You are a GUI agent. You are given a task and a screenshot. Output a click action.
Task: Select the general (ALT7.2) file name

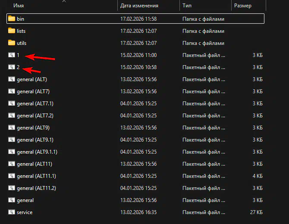pyautogui.click(x=35, y=116)
